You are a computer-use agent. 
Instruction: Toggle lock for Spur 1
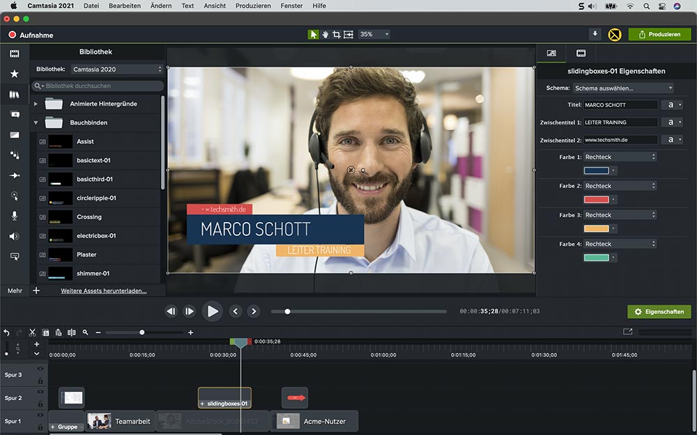[40, 427]
